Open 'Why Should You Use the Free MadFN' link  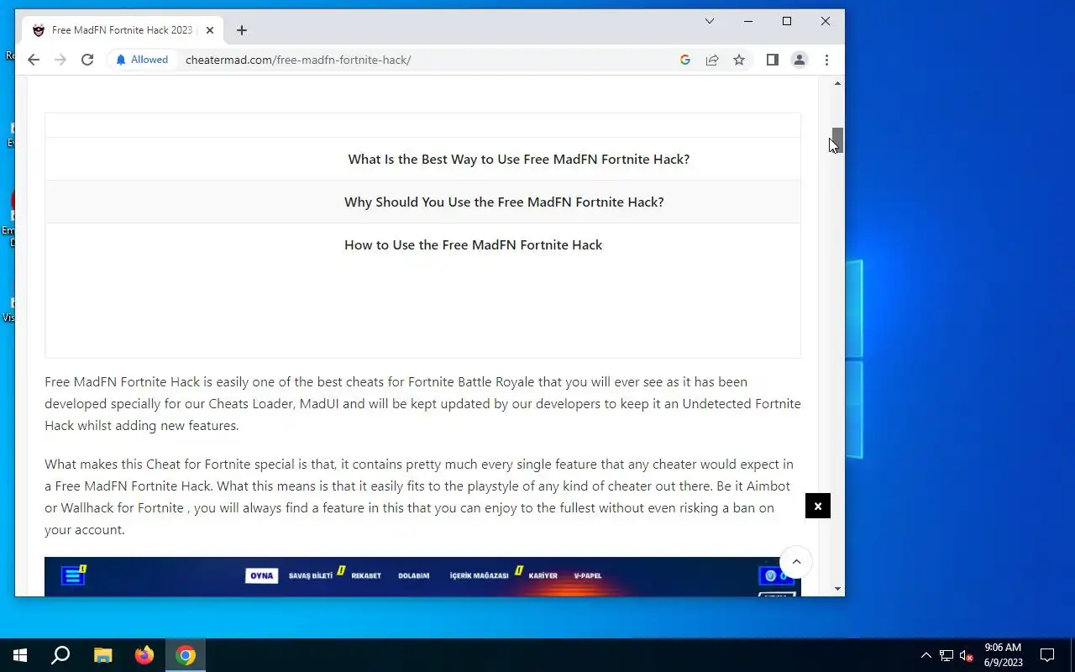(504, 202)
